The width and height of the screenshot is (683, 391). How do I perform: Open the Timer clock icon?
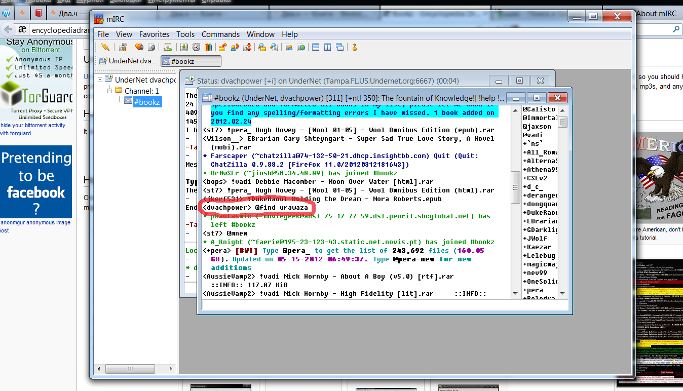(x=196, y=47)
